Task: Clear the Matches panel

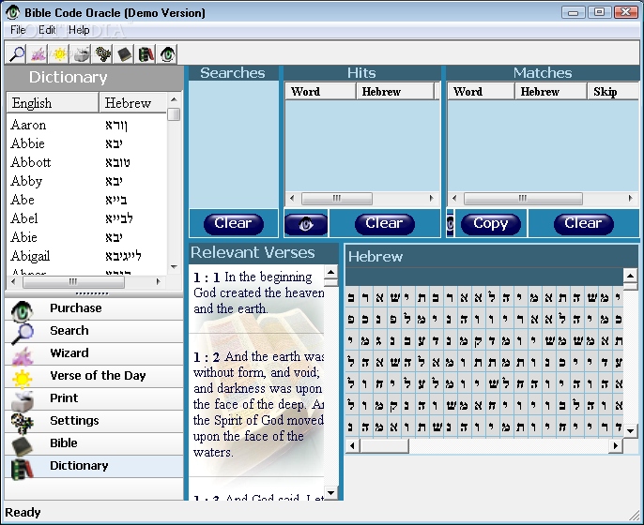Action: coord(584,224)
